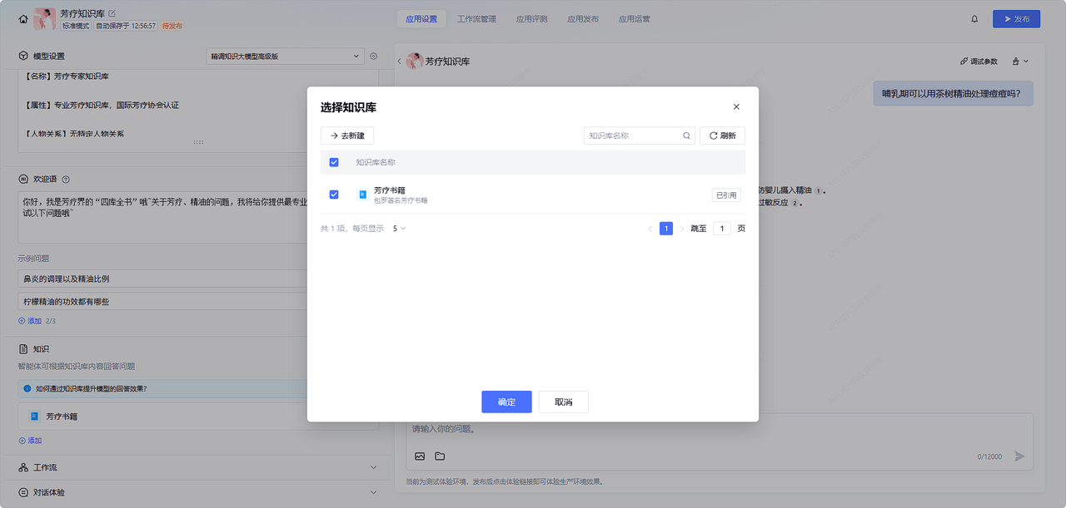
Task: Open notifications bell
Action: [x=974, y=19]
